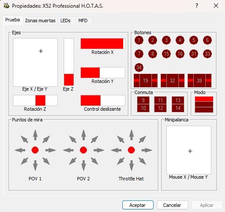Viewport: 225px width, 212px height.
Task: Open the MFD tab
Action: (83, 21)
